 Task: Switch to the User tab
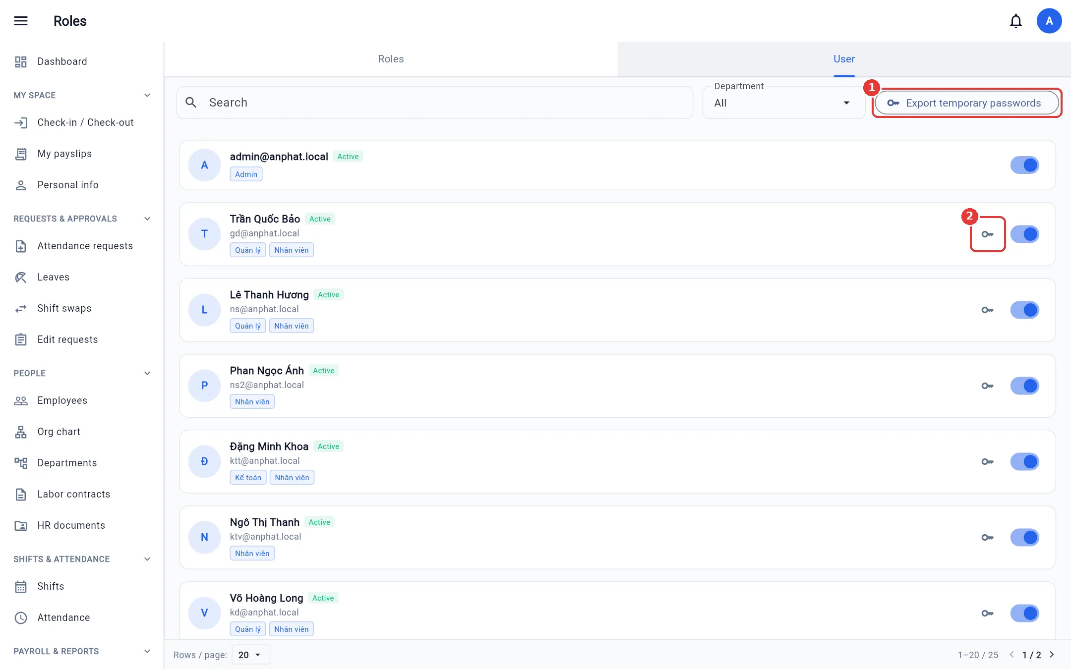(844, 59)
